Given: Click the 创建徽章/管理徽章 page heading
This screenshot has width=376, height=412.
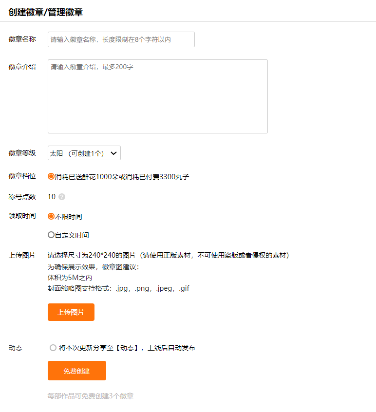Looking at the screenshot, I should (x=46, y=12).
